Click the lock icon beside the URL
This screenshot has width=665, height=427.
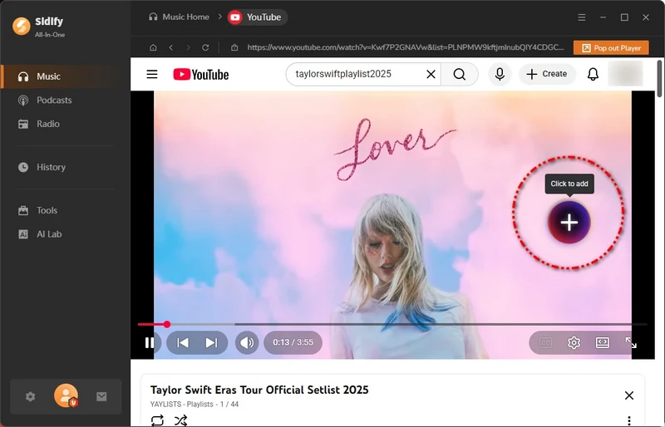click(x=234, y=47)
